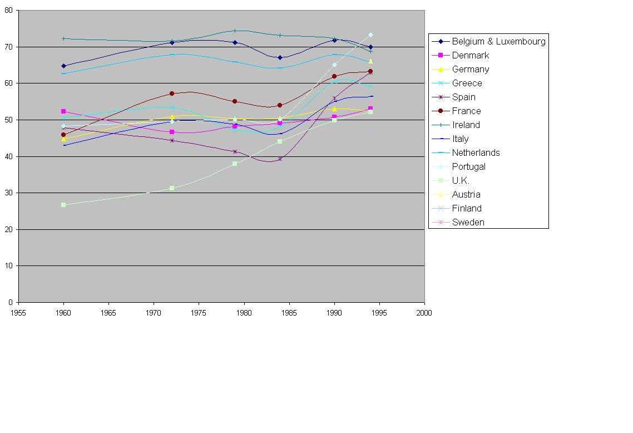Select the Finland legend label
Screen dimensions: 633x433
pyautogui.click(x=467, y=208)
